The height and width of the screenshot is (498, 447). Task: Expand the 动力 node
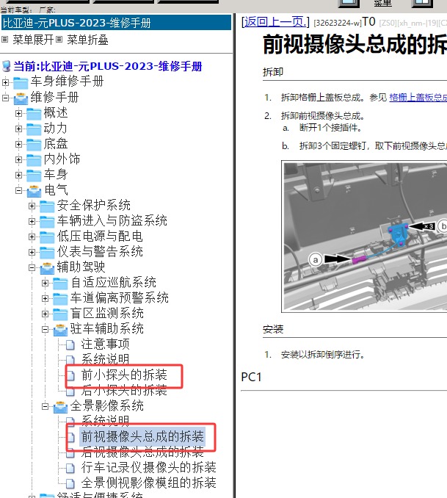[x=19, y=129]
